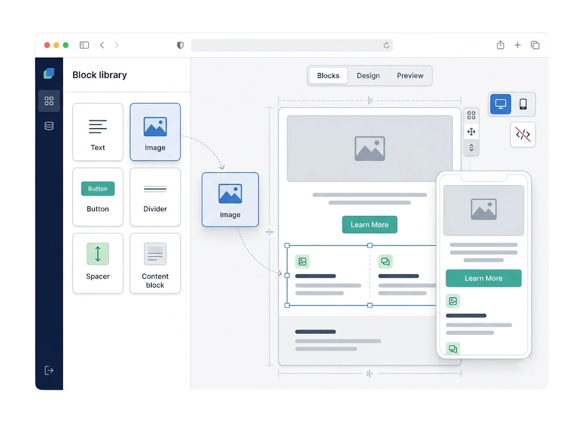Click the green image icon in mobile preview
The width and height of the screenshot is (584, 422).
453,301
